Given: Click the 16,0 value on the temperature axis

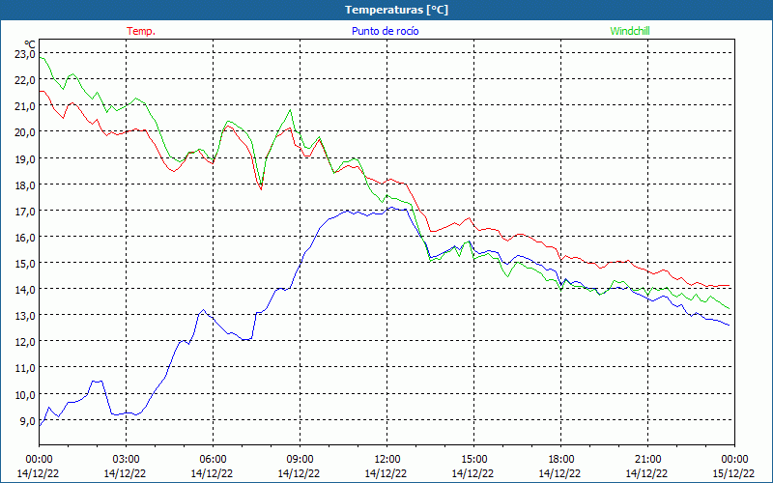Looking at the screenshot, I should [25, 238].
